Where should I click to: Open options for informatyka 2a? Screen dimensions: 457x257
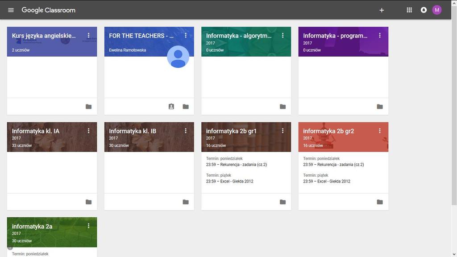pyautogui.click(x=89, y=226)
